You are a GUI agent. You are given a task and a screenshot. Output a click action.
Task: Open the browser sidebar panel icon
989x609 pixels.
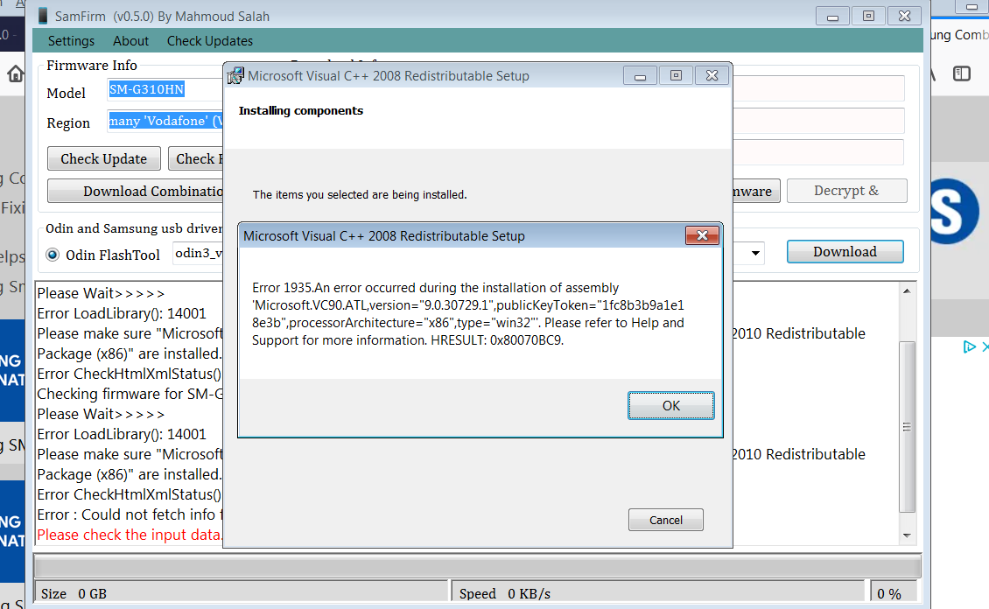point(962,73)
